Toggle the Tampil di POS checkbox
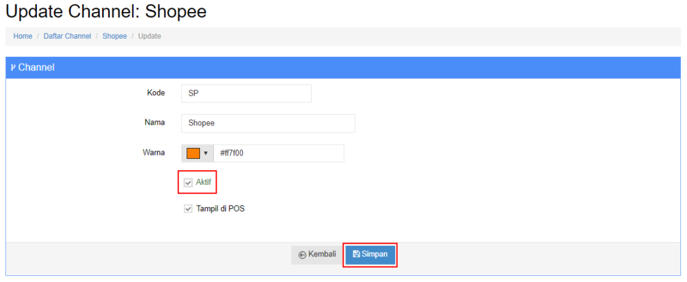687x282 pixels. [189, 209]
